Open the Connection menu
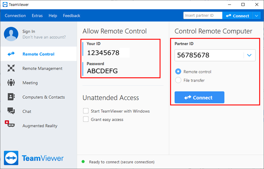This screenshot has width=264, height=169. pyautogui.click(x=15, y=16)
